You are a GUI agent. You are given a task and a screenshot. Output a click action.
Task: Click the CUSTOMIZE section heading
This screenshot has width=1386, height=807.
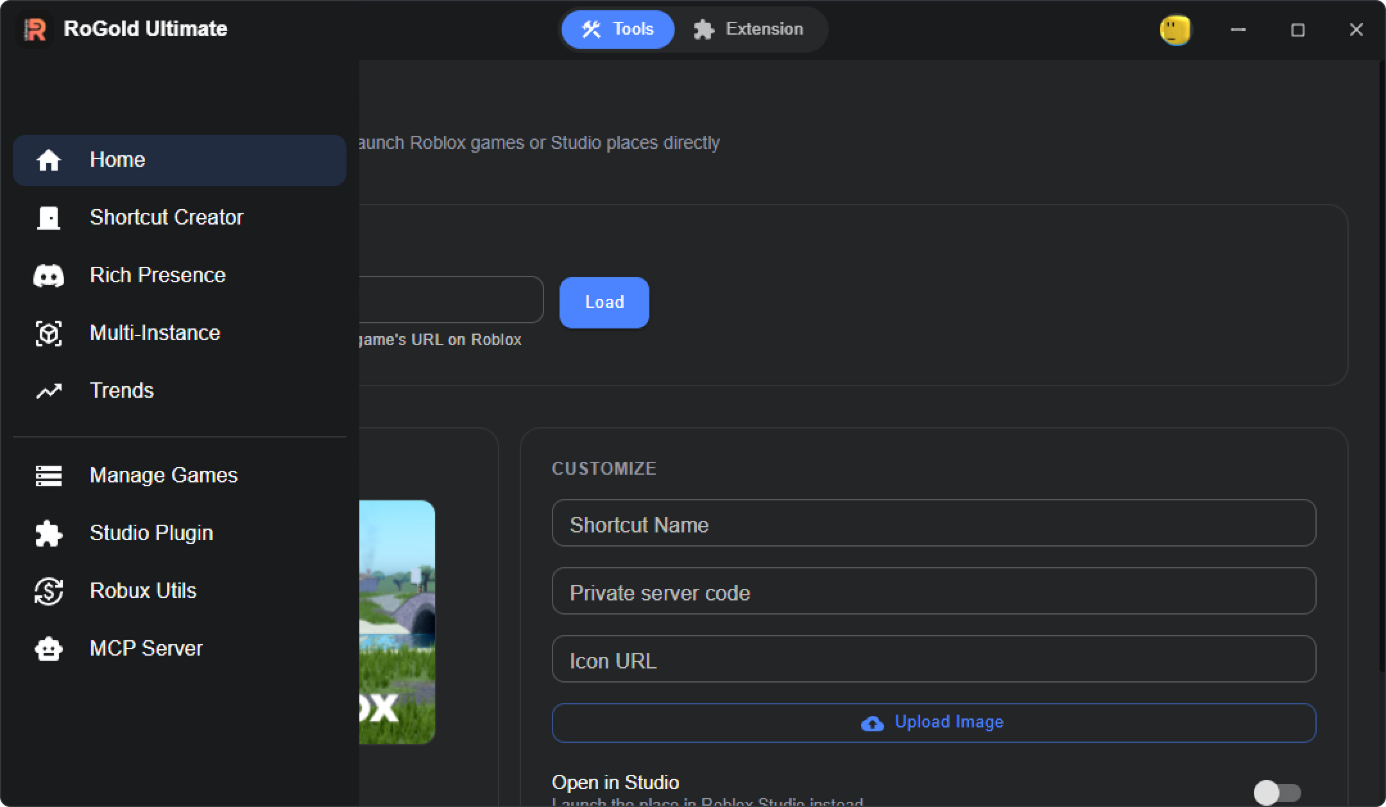604,469
